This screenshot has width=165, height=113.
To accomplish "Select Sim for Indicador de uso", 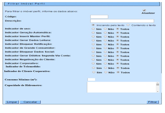I will 93,29.
